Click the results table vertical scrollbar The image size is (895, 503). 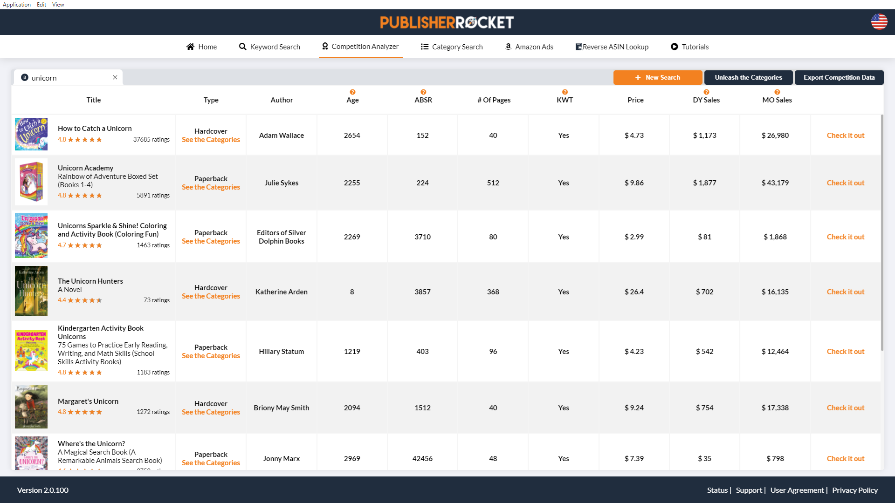[x=882, y=233]
